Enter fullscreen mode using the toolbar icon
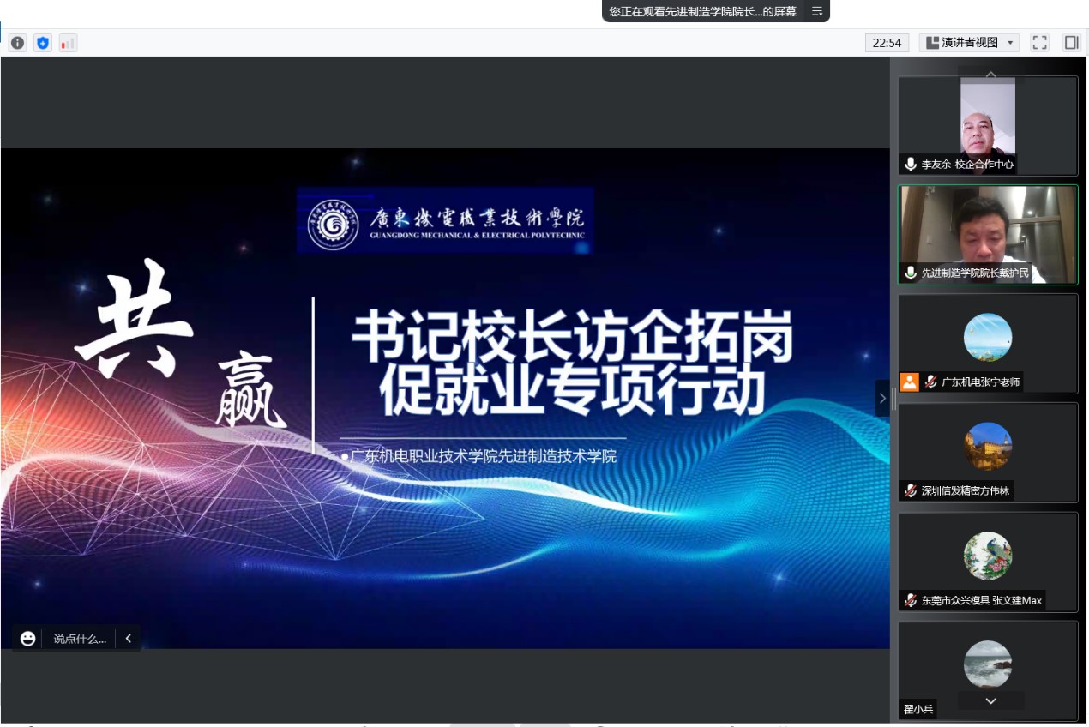 pyautogui.click(x=1040, y=43)
